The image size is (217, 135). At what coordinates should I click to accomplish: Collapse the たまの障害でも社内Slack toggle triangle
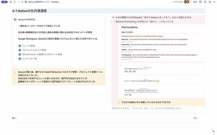[113, 17]
